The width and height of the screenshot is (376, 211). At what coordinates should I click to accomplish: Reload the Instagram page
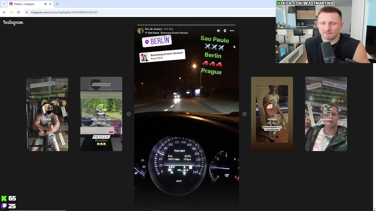(x=18, y=12)
